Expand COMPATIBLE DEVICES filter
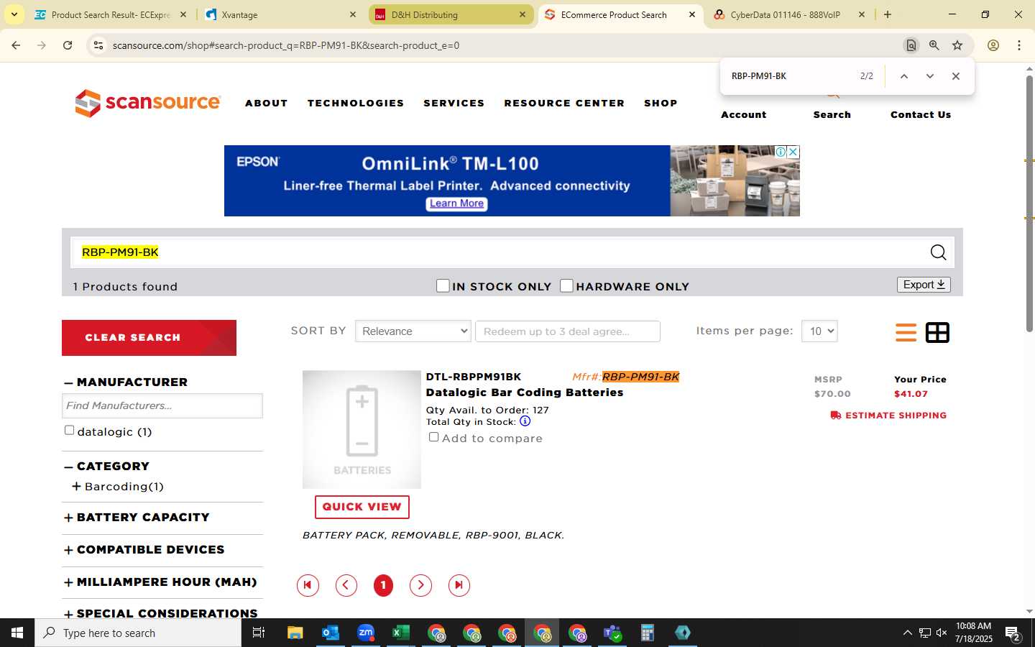Image resolution: width=1035 pixels, height=647 pixels. (x=68, y=551)
